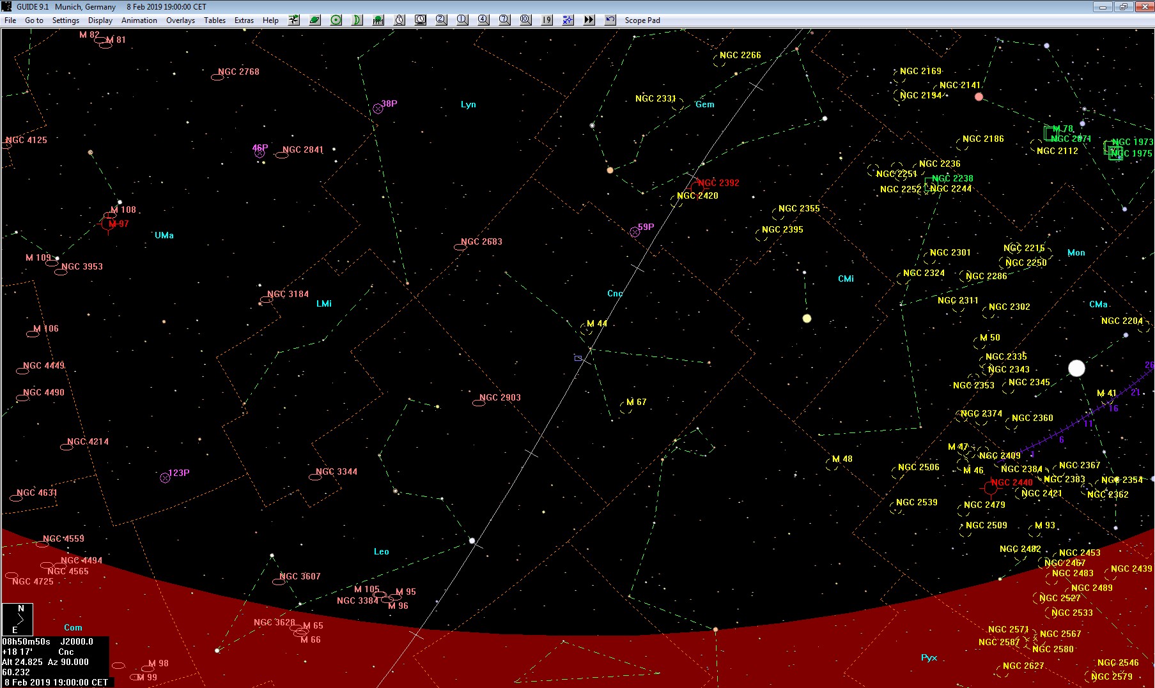Click the NGC 2903 galaxy label
Viewport: 1155px width, 688px height.
tap(500, 397)
